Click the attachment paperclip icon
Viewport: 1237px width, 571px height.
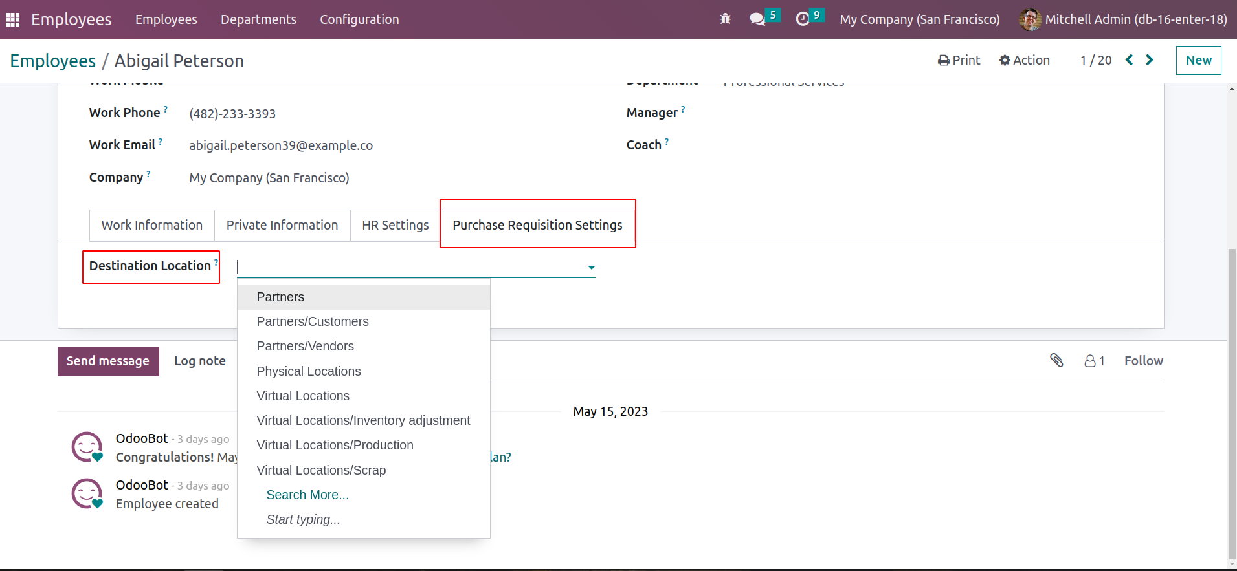[x=1056, y=360]
